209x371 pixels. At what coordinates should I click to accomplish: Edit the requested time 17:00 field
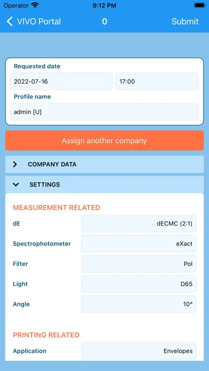(157, 82)
